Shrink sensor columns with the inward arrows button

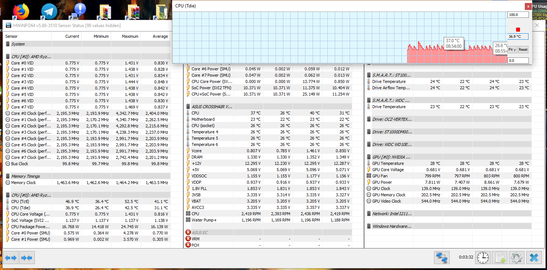click(27, 258)
